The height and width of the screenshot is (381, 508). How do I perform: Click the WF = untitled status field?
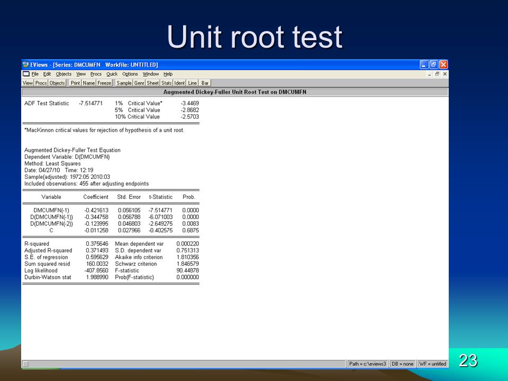point(433,364)
